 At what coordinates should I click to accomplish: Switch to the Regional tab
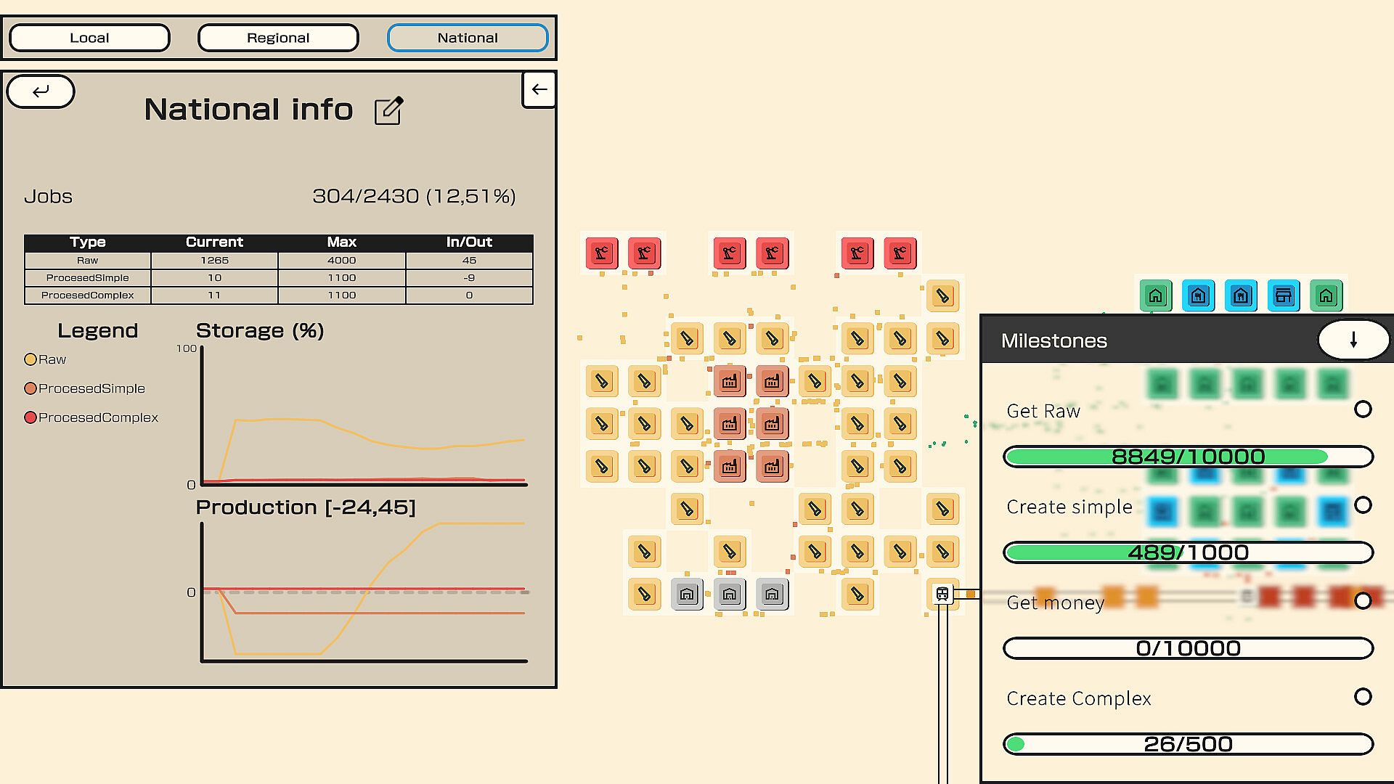pyautogui.click(x=278, y=38)
